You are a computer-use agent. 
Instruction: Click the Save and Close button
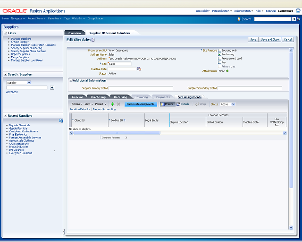(x=270, y=40)
